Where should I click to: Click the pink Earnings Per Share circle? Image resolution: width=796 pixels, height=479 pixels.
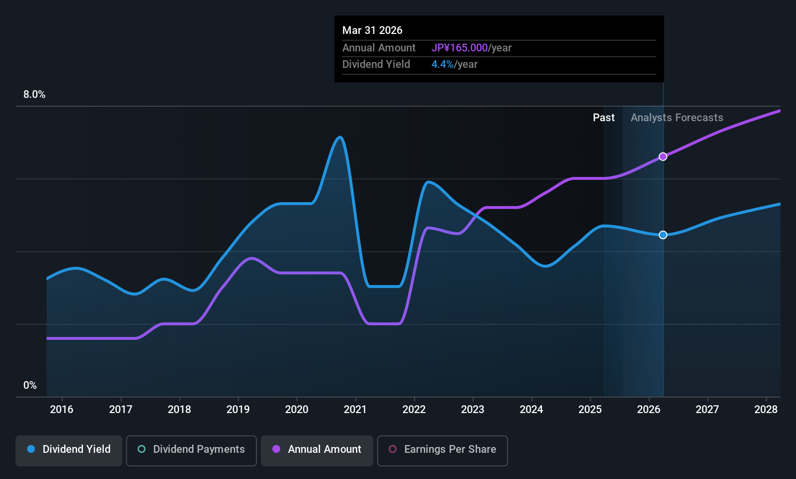click(x=393, y=449)
